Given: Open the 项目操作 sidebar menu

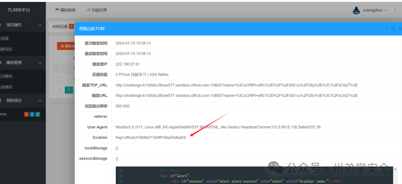Looking at the screenshot, I should (23, 25).
